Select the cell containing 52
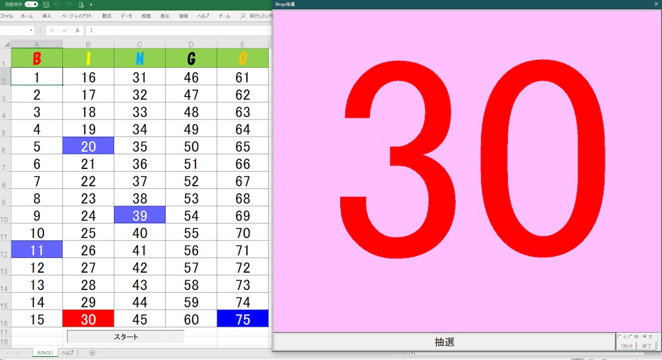The height and width of the screenshot is (360, 662). [x=191, y=180]
